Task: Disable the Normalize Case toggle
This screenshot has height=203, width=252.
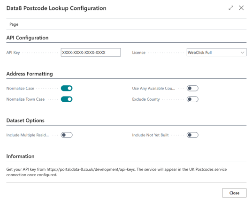Action: pos(67,88)
